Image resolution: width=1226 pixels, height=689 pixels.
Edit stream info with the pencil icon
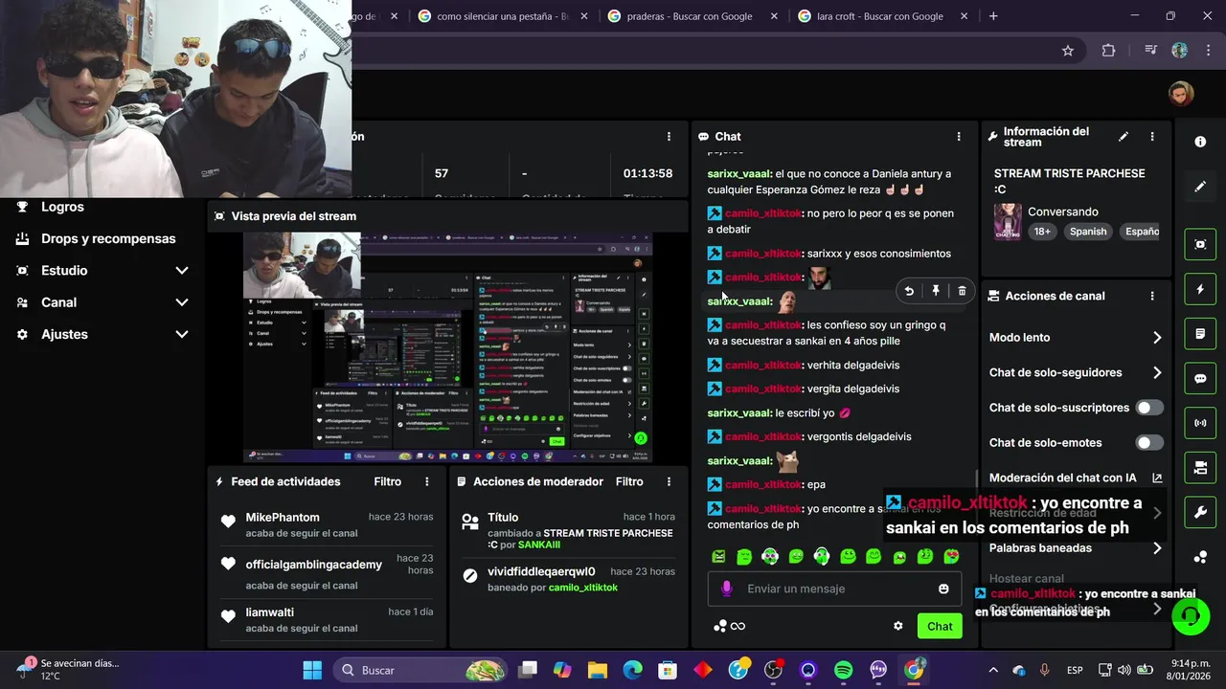[1124, 137]
